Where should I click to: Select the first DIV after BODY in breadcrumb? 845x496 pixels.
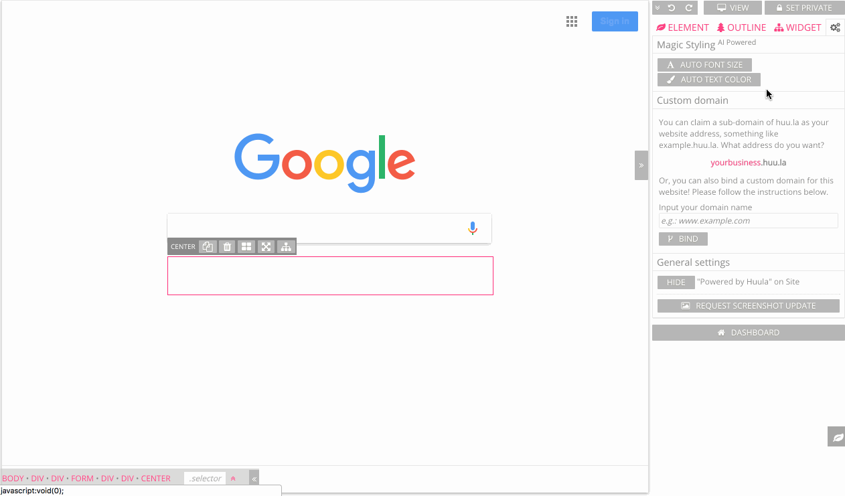pos(37,479)
